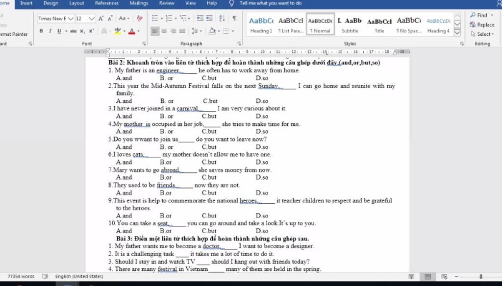Open Change Case dropdown
Screen dimensions: 502x286
pyautogui.click(x=124, y=18)
